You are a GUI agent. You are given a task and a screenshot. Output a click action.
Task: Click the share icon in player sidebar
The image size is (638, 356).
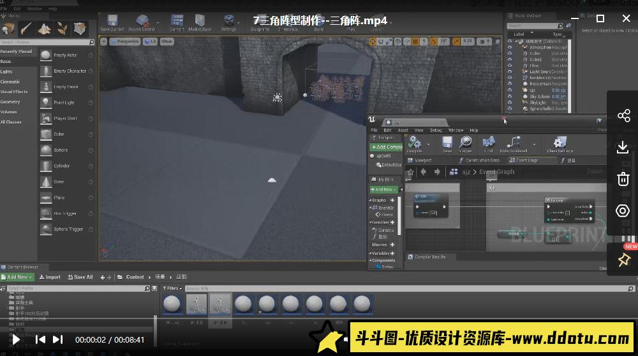[x=623, y=116]
